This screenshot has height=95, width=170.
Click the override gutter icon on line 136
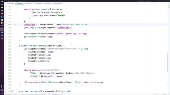tap(12, 91)
